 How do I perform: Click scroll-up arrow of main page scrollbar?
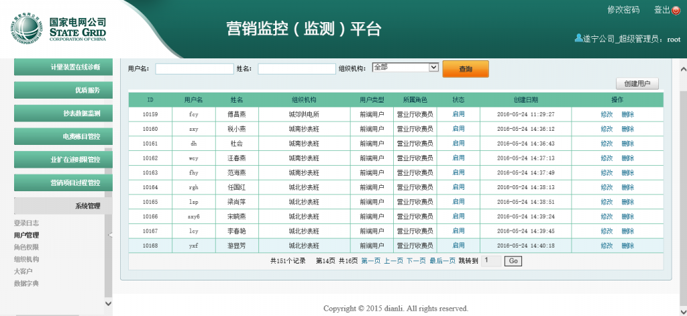coord(683,69)
